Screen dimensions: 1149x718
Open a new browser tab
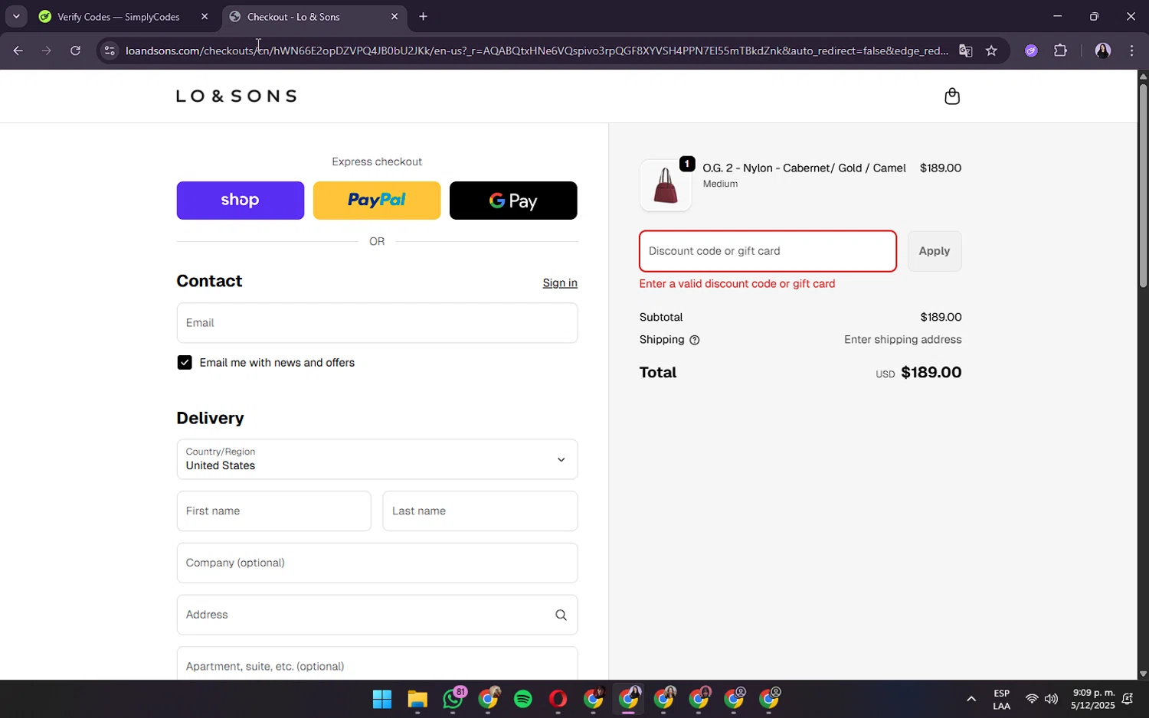[423, 17]
